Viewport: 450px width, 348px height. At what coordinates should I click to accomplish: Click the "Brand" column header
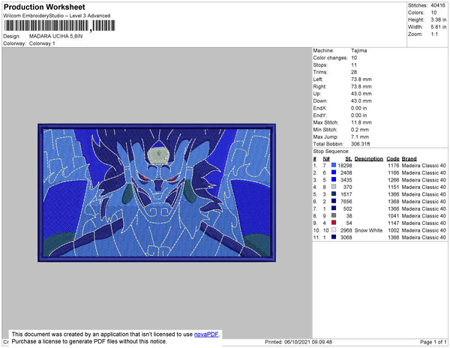point(409,159)
